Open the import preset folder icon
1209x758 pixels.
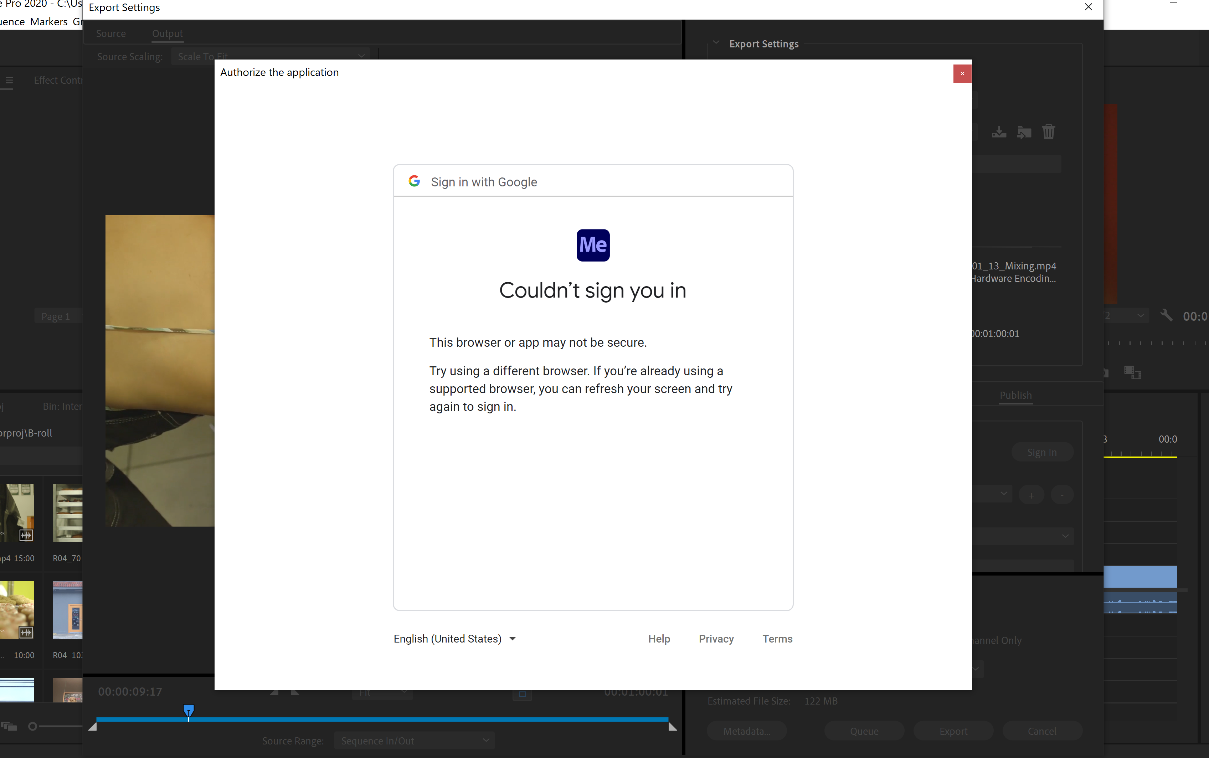(1024, 132)
